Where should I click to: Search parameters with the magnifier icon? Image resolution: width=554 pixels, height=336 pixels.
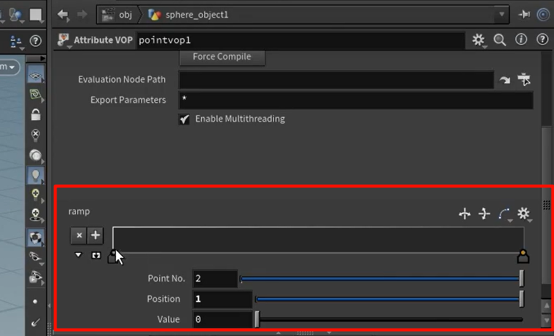(x=499, y=40)
